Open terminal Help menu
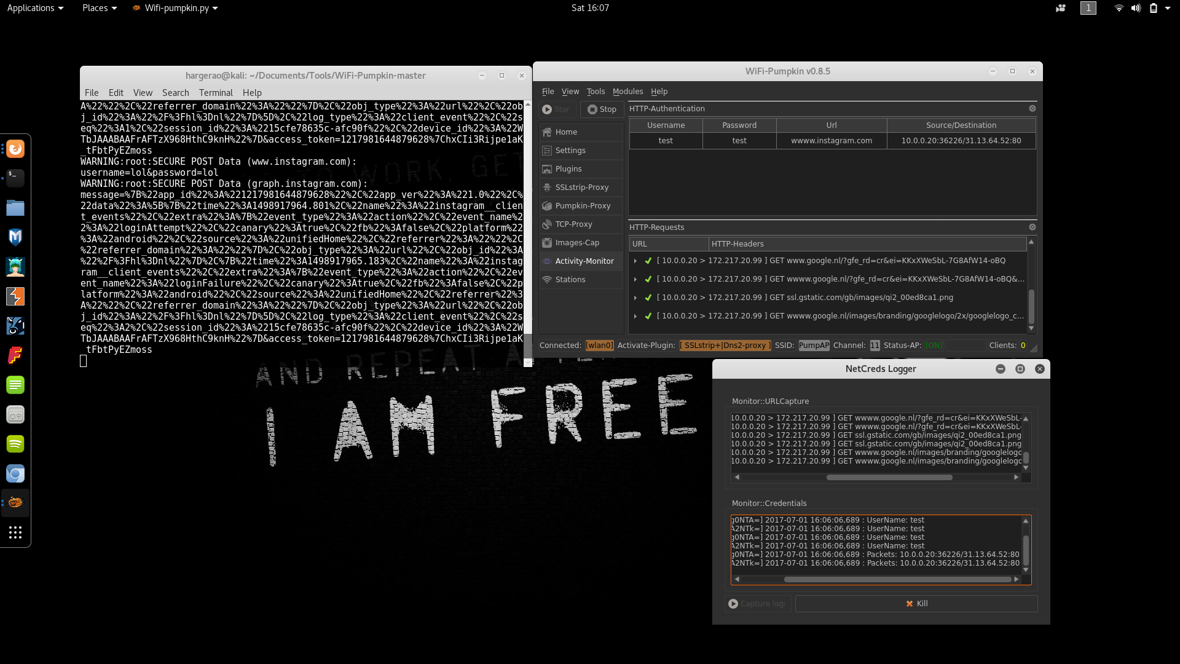 (x=252, y=93)
